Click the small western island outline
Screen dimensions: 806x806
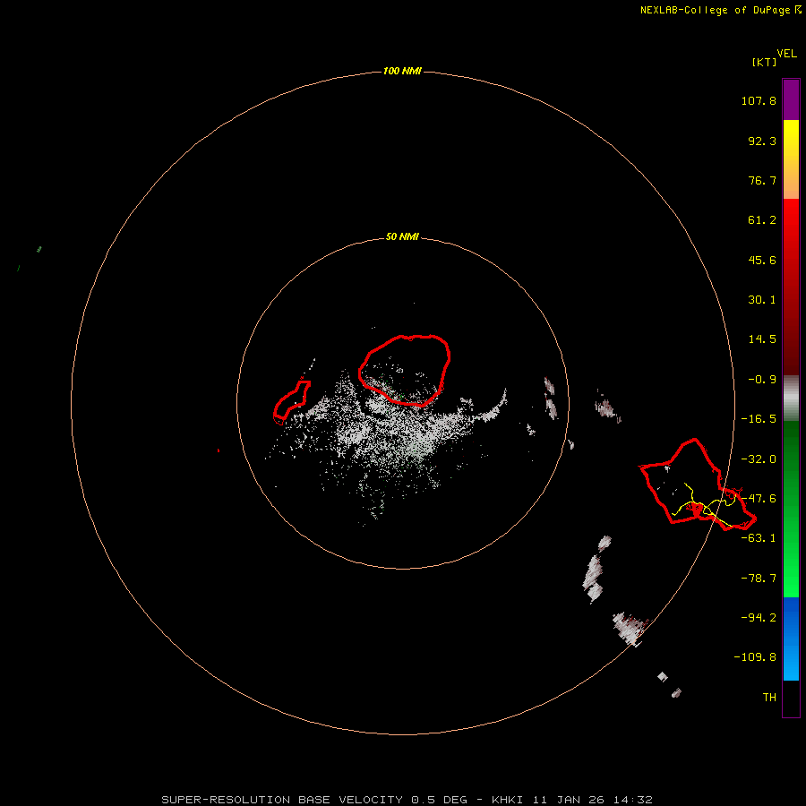click(x=291, y=402)
